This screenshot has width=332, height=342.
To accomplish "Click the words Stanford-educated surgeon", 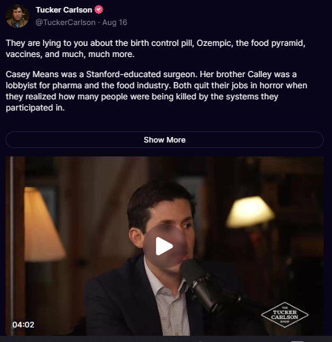I will [141, 74].
